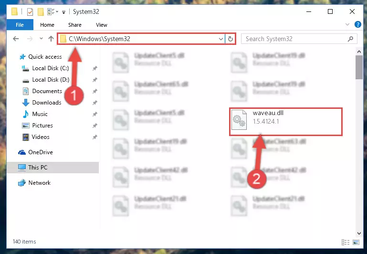Click the pin icon next to Pictures
Screen dimensions: 367x254
coord(94,126)
